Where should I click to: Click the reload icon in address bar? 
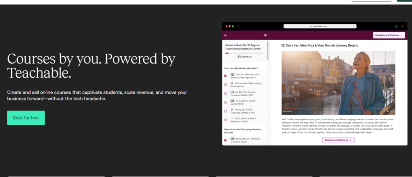[354, 26]
